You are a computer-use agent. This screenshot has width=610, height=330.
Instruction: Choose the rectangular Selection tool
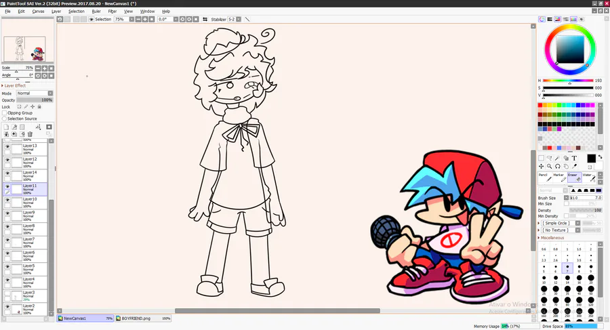541,158
